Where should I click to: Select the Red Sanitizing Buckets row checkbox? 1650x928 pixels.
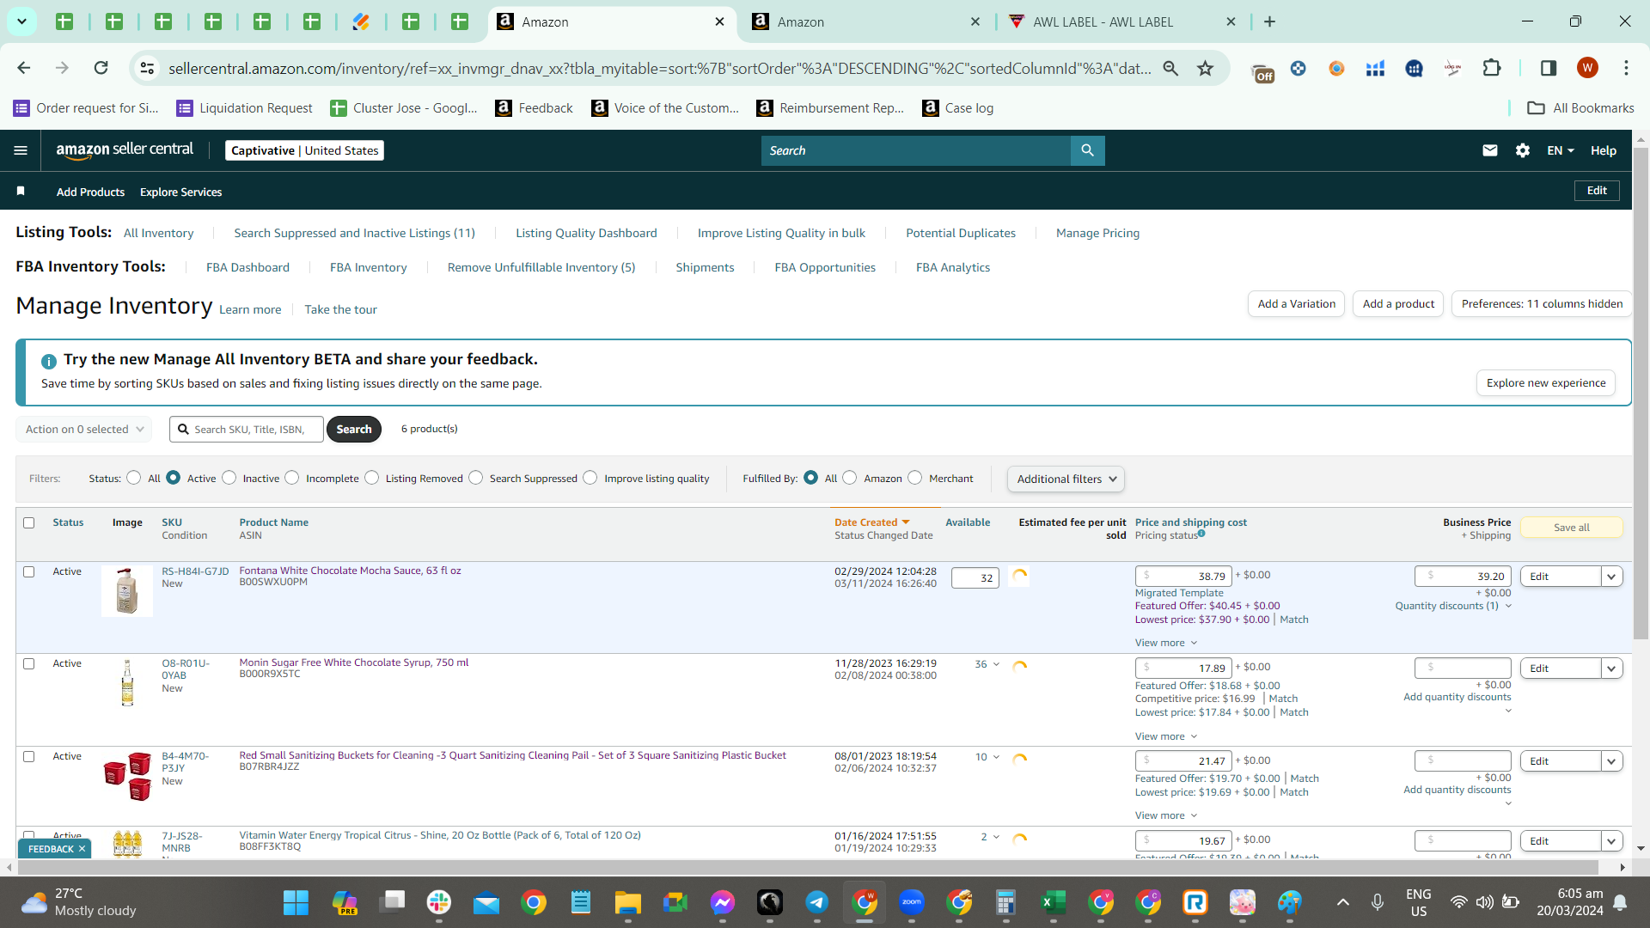coord(29,756)
